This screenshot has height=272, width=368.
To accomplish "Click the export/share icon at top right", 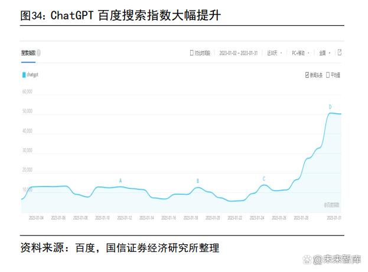I will [x=340, y=53].
